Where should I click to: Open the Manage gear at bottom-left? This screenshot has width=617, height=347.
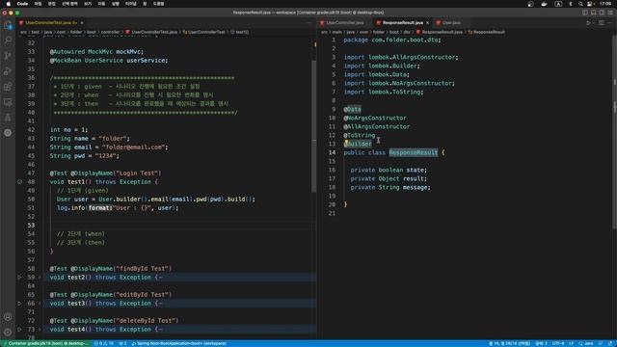[x=8, y=333]
